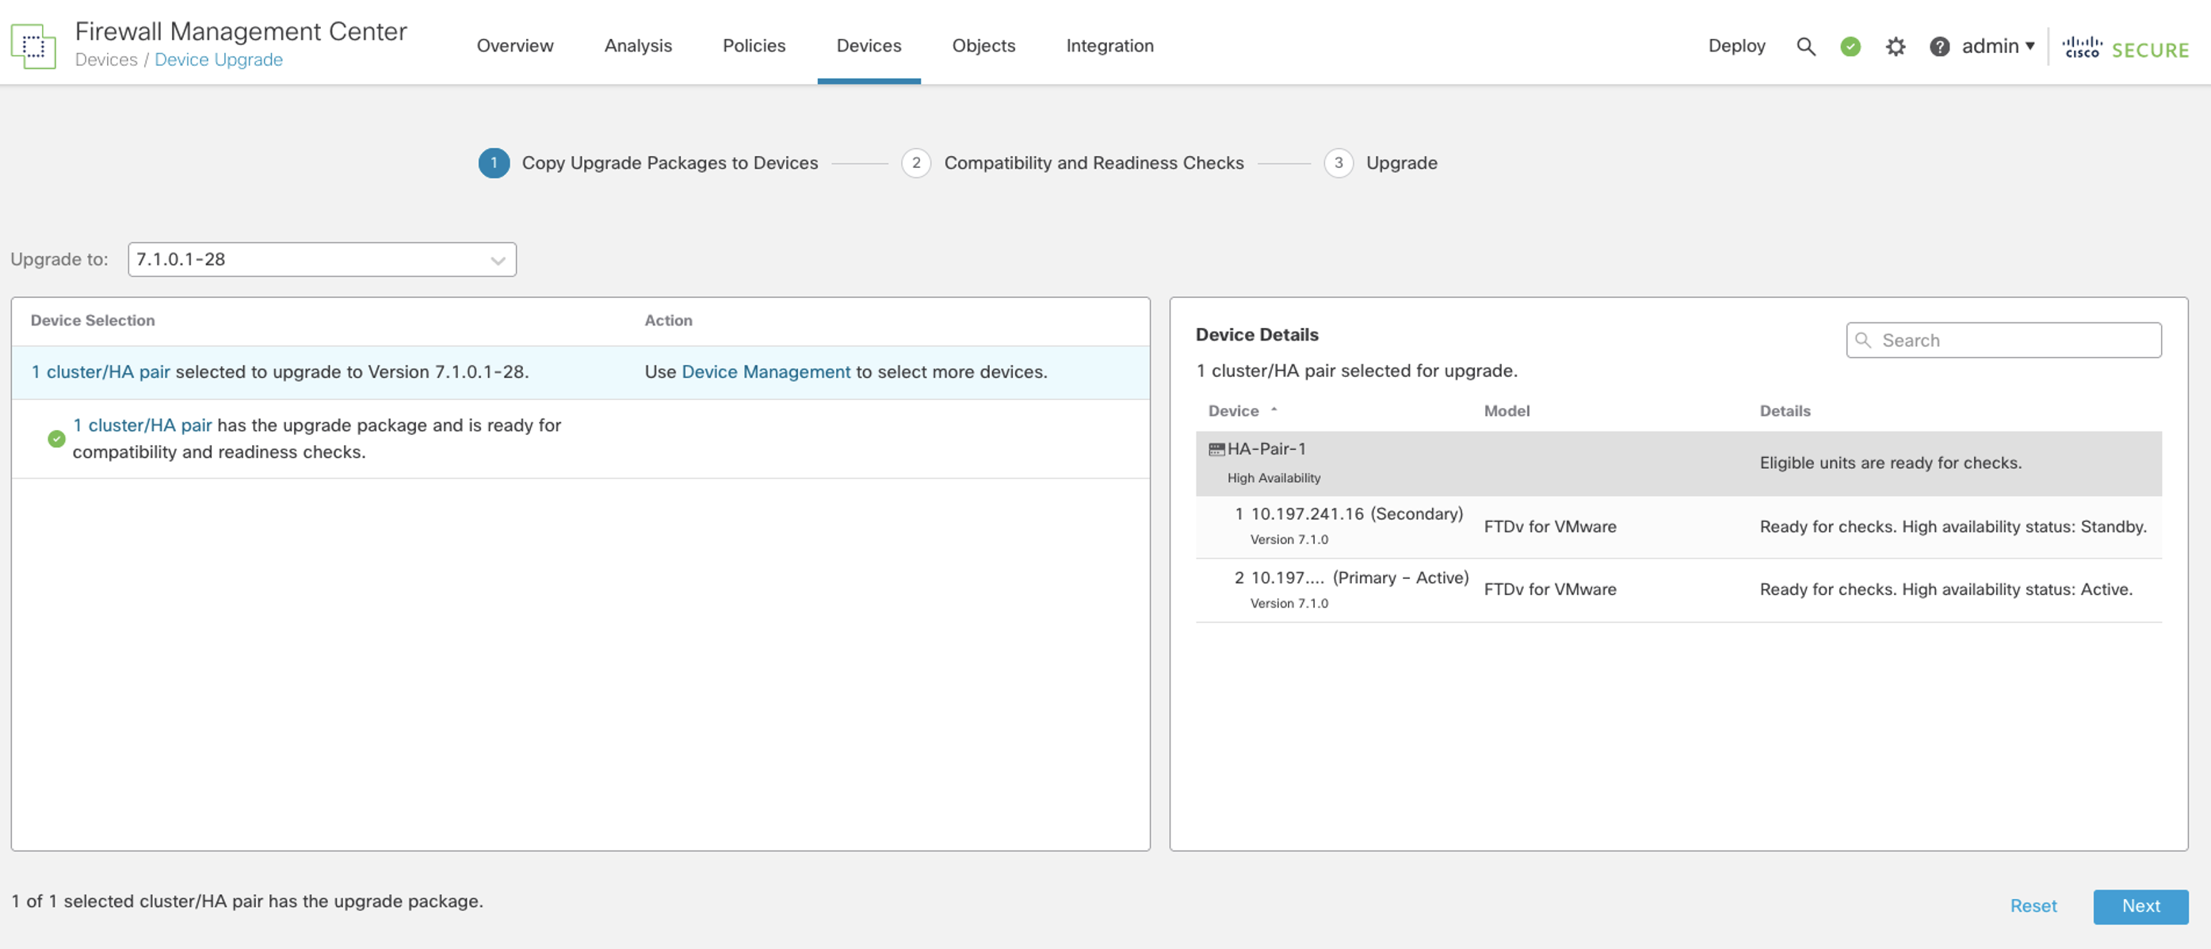Click the HA-Pair-1 device icon
Image resolution: width=2211 pixels, height=949 pixels.
(1216, 449)
